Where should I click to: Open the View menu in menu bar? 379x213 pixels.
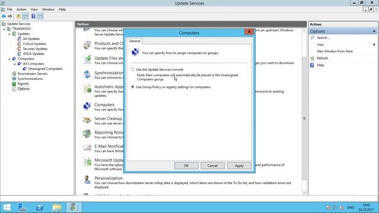(x=34, y=9)
